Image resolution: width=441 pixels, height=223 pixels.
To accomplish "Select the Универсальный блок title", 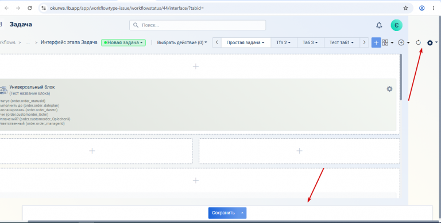I will [32, 87].
